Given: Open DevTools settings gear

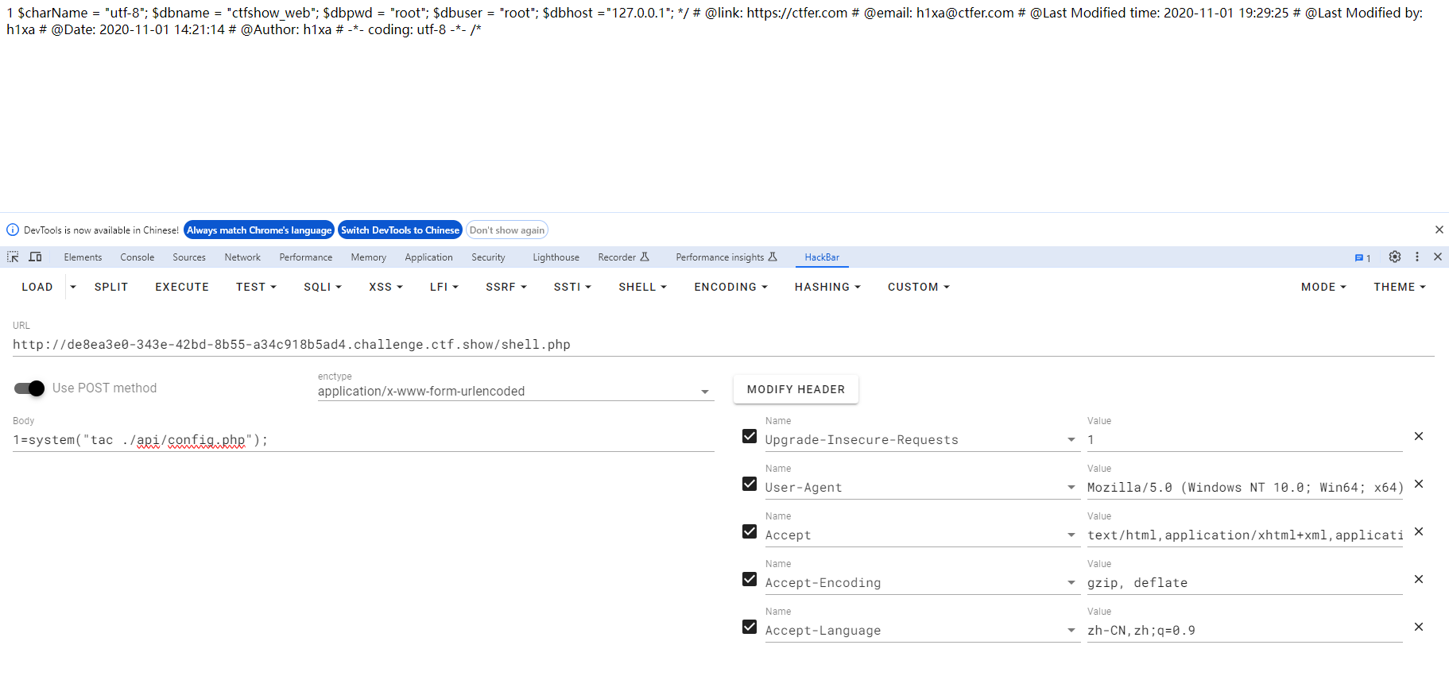Looking at the screenshot, I should pyautogui.click(x=1395, y=257).
